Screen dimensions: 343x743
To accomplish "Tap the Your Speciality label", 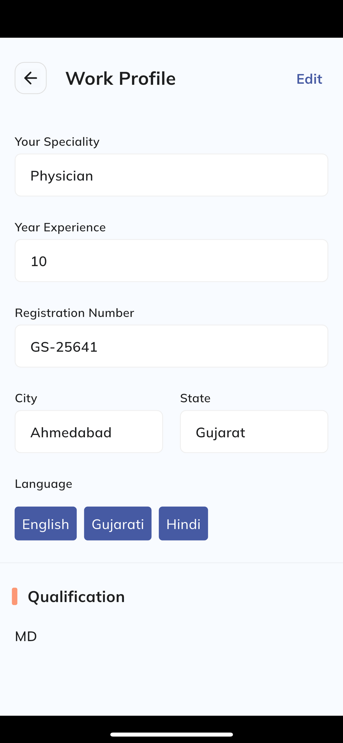I will coord(57,142).
